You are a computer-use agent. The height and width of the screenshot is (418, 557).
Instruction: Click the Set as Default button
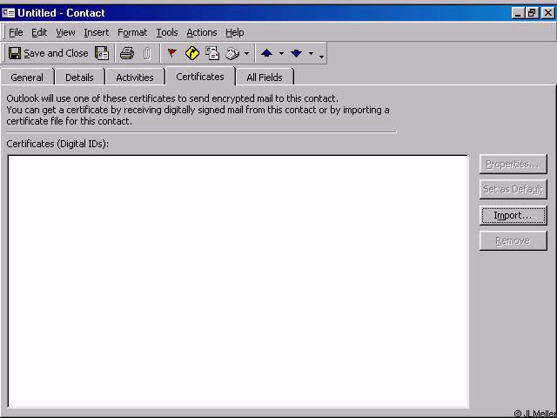(x=513, y=190)
